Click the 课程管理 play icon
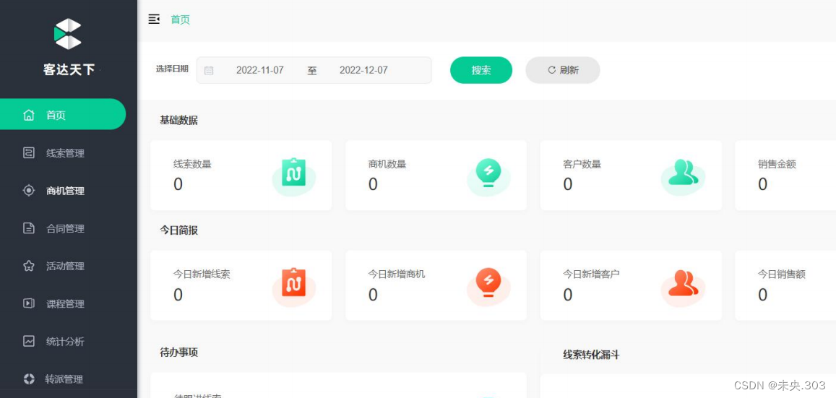Viewport: 836px width, 398px height. 29,303
